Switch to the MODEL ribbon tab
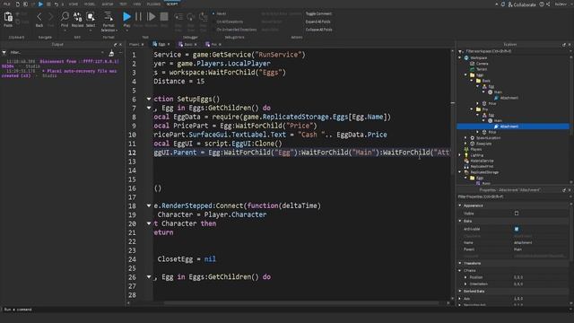Screen dimensions: 574x323 (x=90, y=4)
